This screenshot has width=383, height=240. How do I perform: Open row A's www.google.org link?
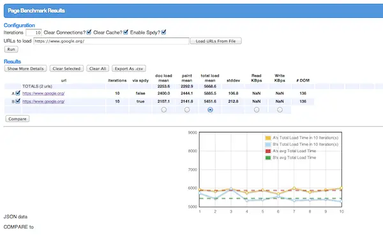coord(43,94)
